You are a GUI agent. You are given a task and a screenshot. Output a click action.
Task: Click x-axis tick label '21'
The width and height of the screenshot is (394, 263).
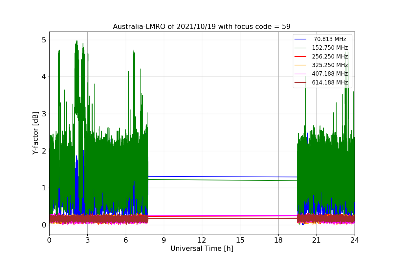[x=316, y=240]
